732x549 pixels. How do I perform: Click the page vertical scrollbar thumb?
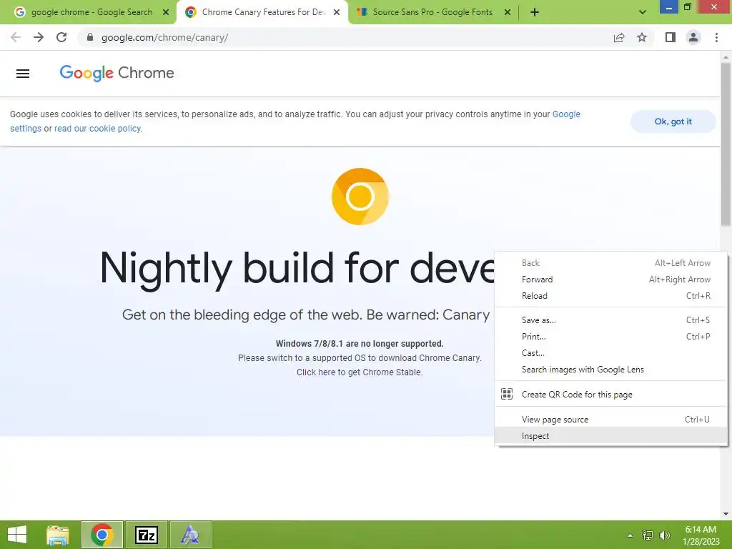click(x=726, y=144)
